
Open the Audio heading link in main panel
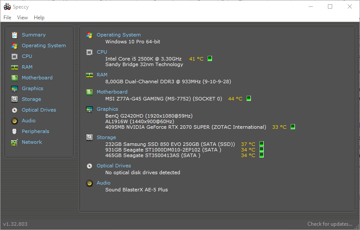[x=104, y=183]
